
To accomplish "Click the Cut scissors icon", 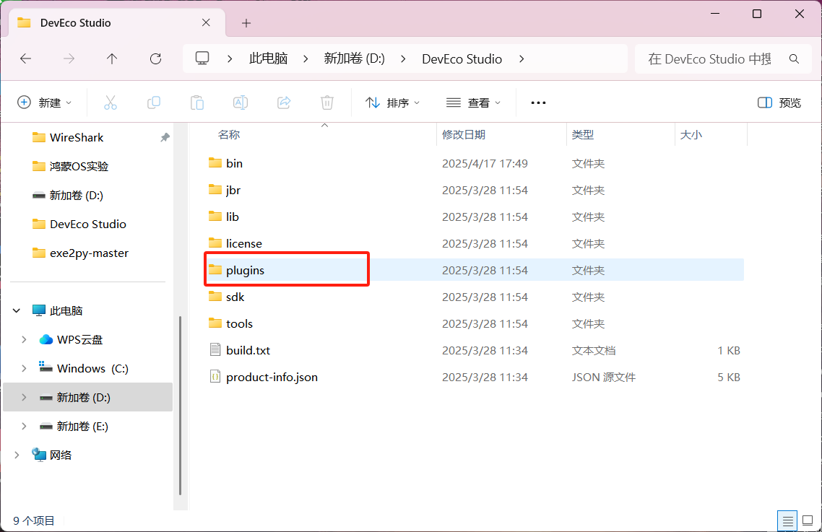I will 110,103.
